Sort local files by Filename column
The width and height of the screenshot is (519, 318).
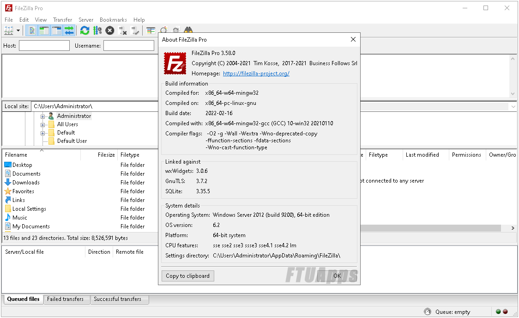click(42, 155)
